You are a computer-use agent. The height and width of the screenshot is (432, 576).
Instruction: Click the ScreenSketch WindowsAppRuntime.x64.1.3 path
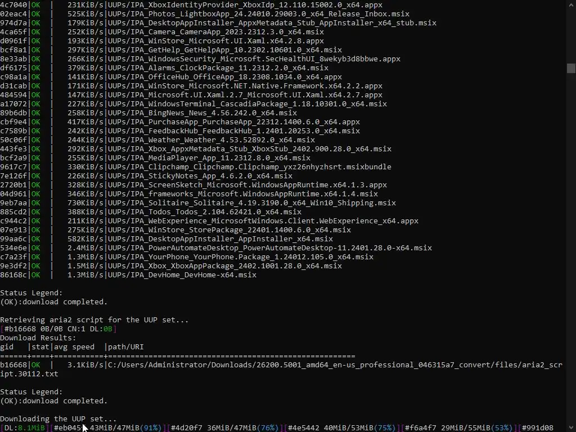pyautogui.click(x=247, y=184)
